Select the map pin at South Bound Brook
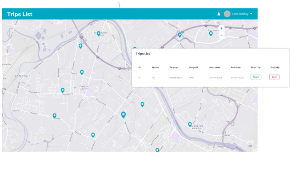Viewport: 291px width, 169px height. point(99,34)
